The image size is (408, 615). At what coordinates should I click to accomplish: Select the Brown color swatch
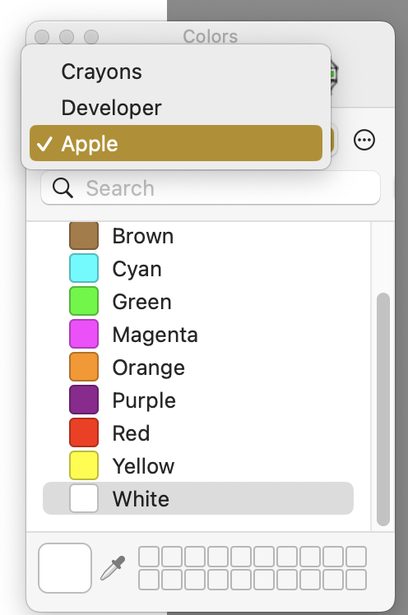click(84, 236)
